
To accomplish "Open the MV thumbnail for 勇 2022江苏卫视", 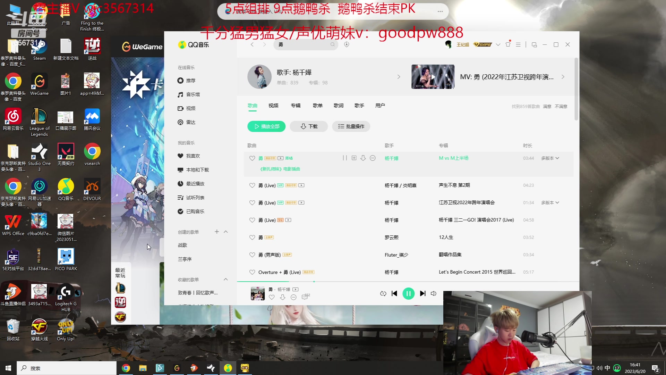I will [x=433, y=77].
